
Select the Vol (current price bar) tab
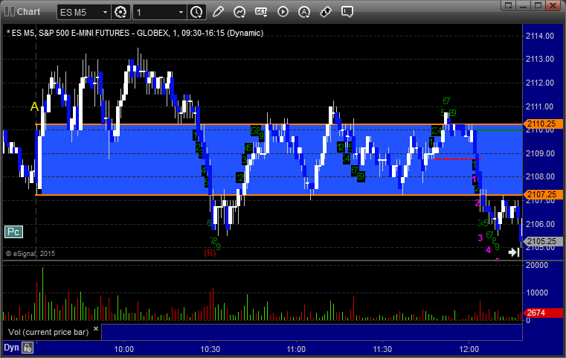pyautogui.click(x=48, y=332)
